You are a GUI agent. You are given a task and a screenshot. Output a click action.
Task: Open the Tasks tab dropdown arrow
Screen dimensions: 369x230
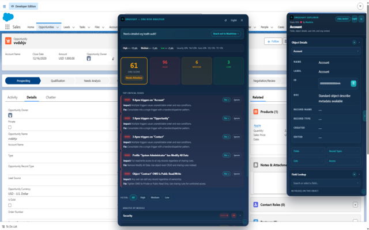tap(89, 27)
